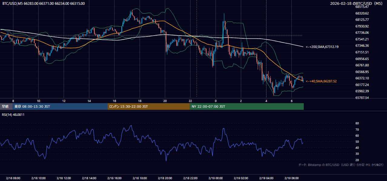Click price axis label 67930.92

point(362,26)
